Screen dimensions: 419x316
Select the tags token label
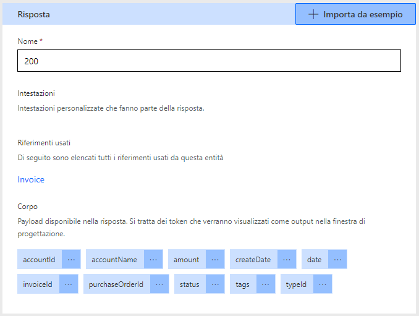click(x=243, y=284)
